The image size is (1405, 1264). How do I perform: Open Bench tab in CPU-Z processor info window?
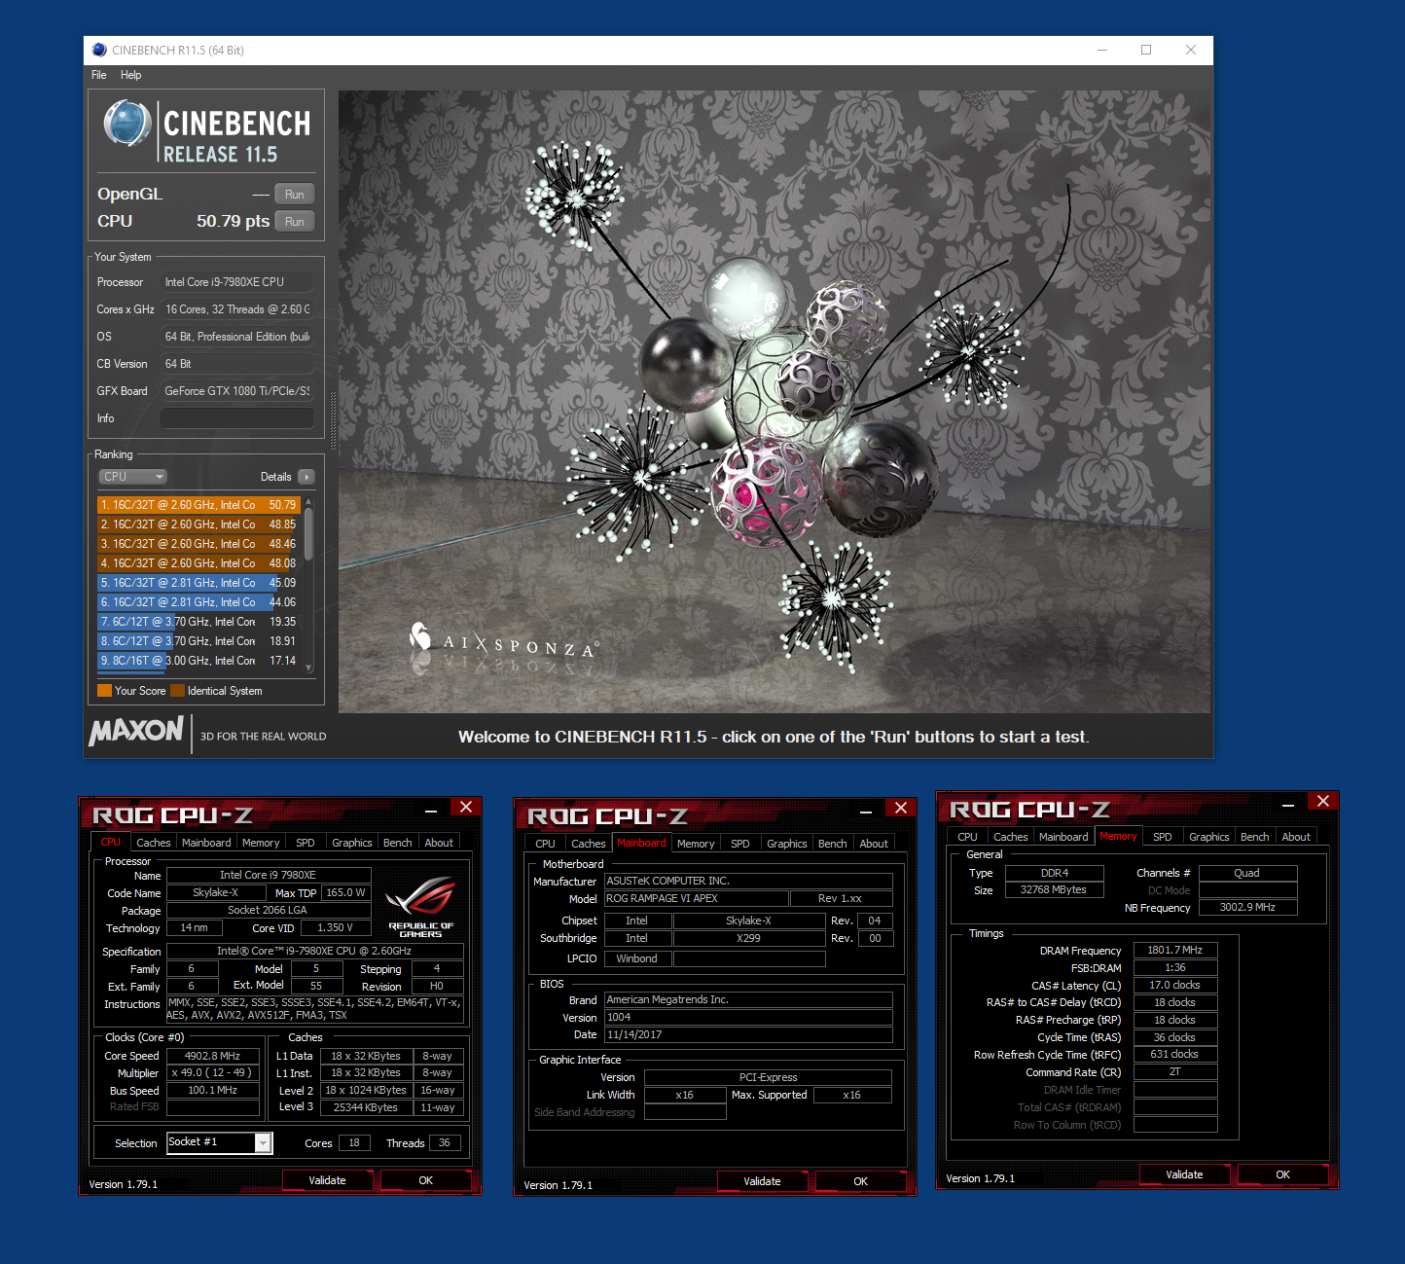[398, 843]
